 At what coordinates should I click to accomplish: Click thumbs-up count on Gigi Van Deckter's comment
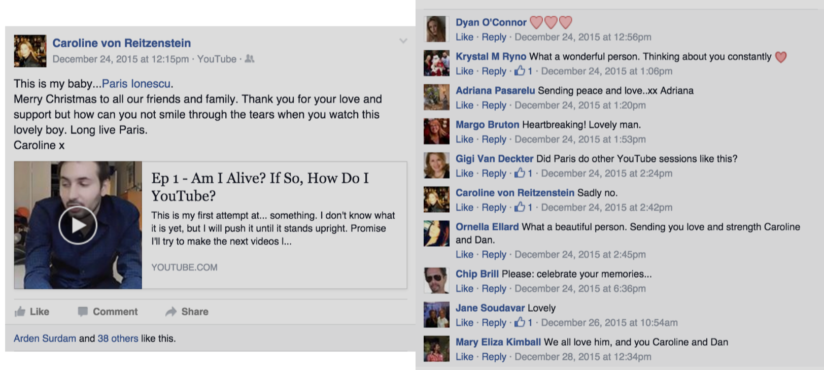click(x=524, y=173)
